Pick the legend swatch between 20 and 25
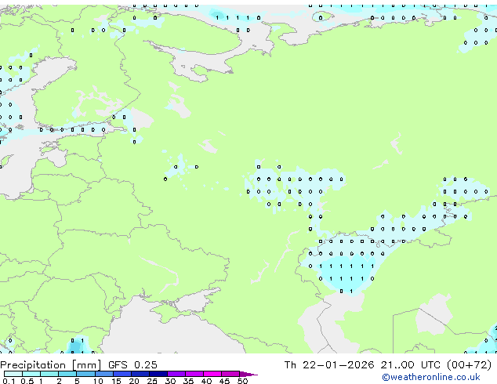 140,374
